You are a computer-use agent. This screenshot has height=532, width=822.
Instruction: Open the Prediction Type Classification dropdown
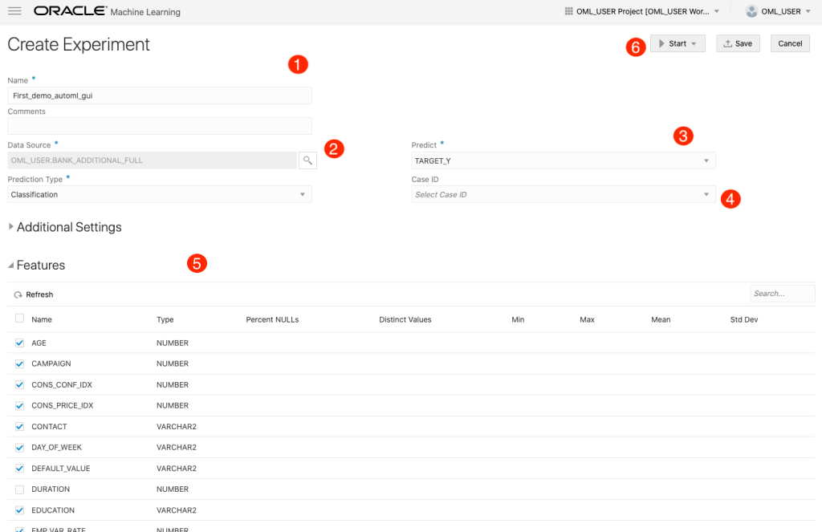pos(159,194)
